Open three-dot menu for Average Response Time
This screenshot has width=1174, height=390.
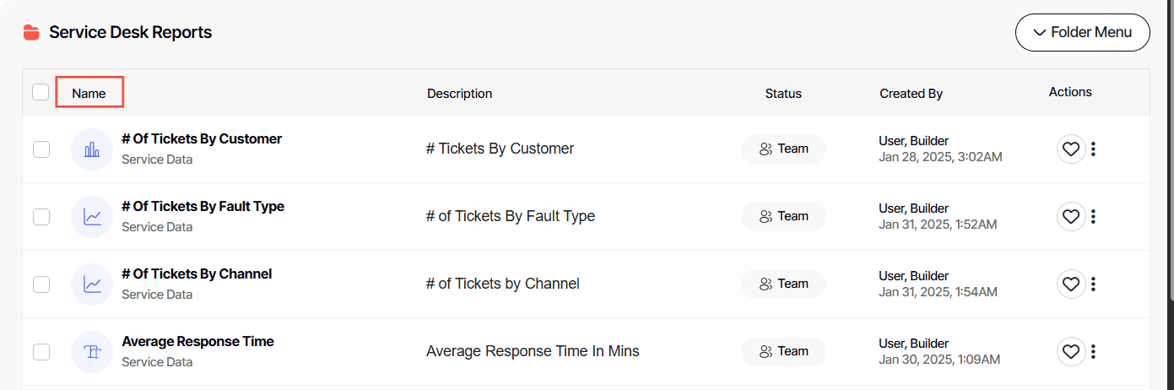[1093, 352]
